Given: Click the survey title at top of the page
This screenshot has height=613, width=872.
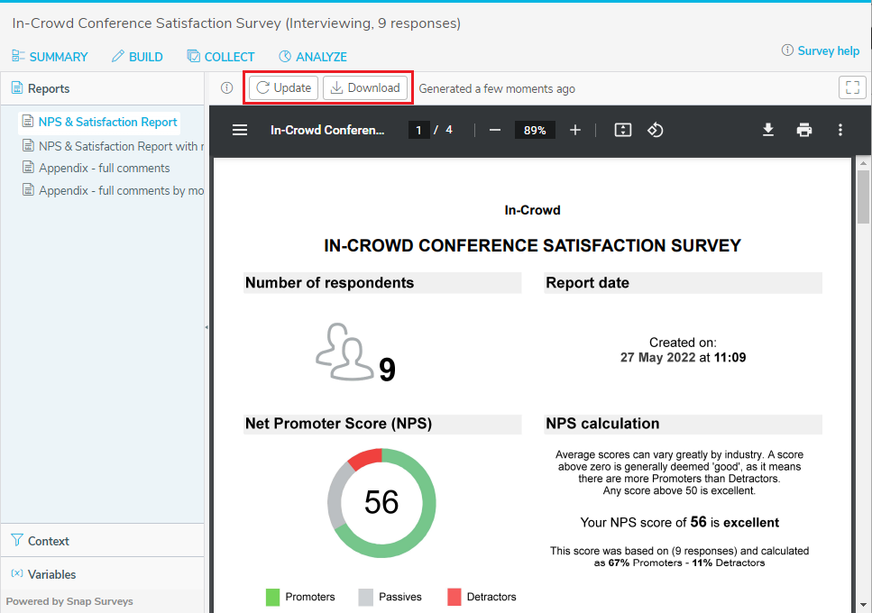Looking at the screenshot, I should [236, 23].
